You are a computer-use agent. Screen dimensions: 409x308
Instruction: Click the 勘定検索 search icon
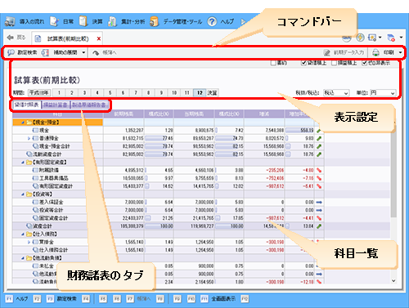(x=11, y=52)
